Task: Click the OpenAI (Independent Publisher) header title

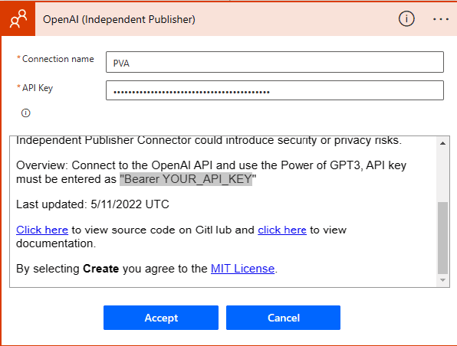Action: click(119, 19)
